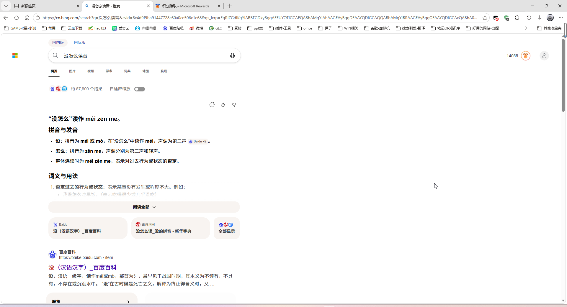Toggle the 自适应缩放 switch
Screen dimensions: 567x307
139,89
